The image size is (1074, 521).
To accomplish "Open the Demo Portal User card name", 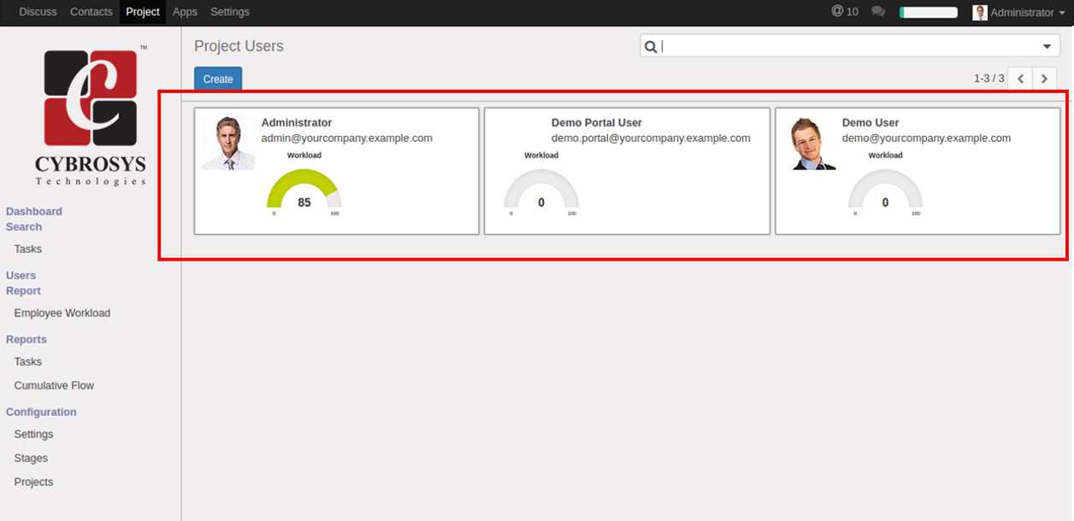I will click(597, 122).
